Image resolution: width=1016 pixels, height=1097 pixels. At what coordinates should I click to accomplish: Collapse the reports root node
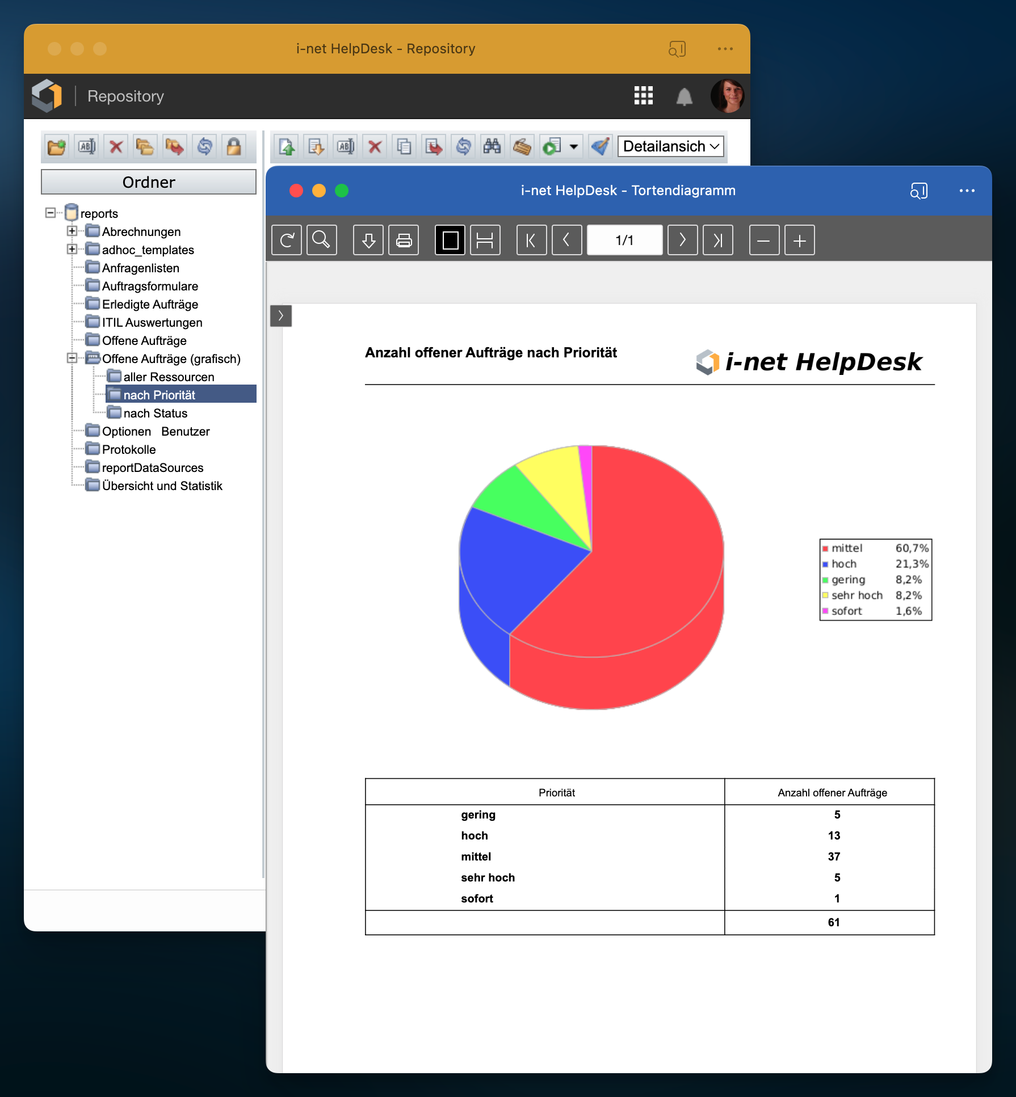coord(51,213)
